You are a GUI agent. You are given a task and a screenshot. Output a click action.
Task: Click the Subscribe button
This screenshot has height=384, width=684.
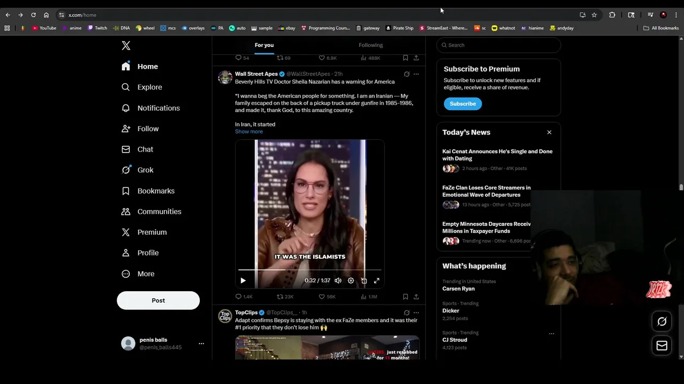point(463,103)
